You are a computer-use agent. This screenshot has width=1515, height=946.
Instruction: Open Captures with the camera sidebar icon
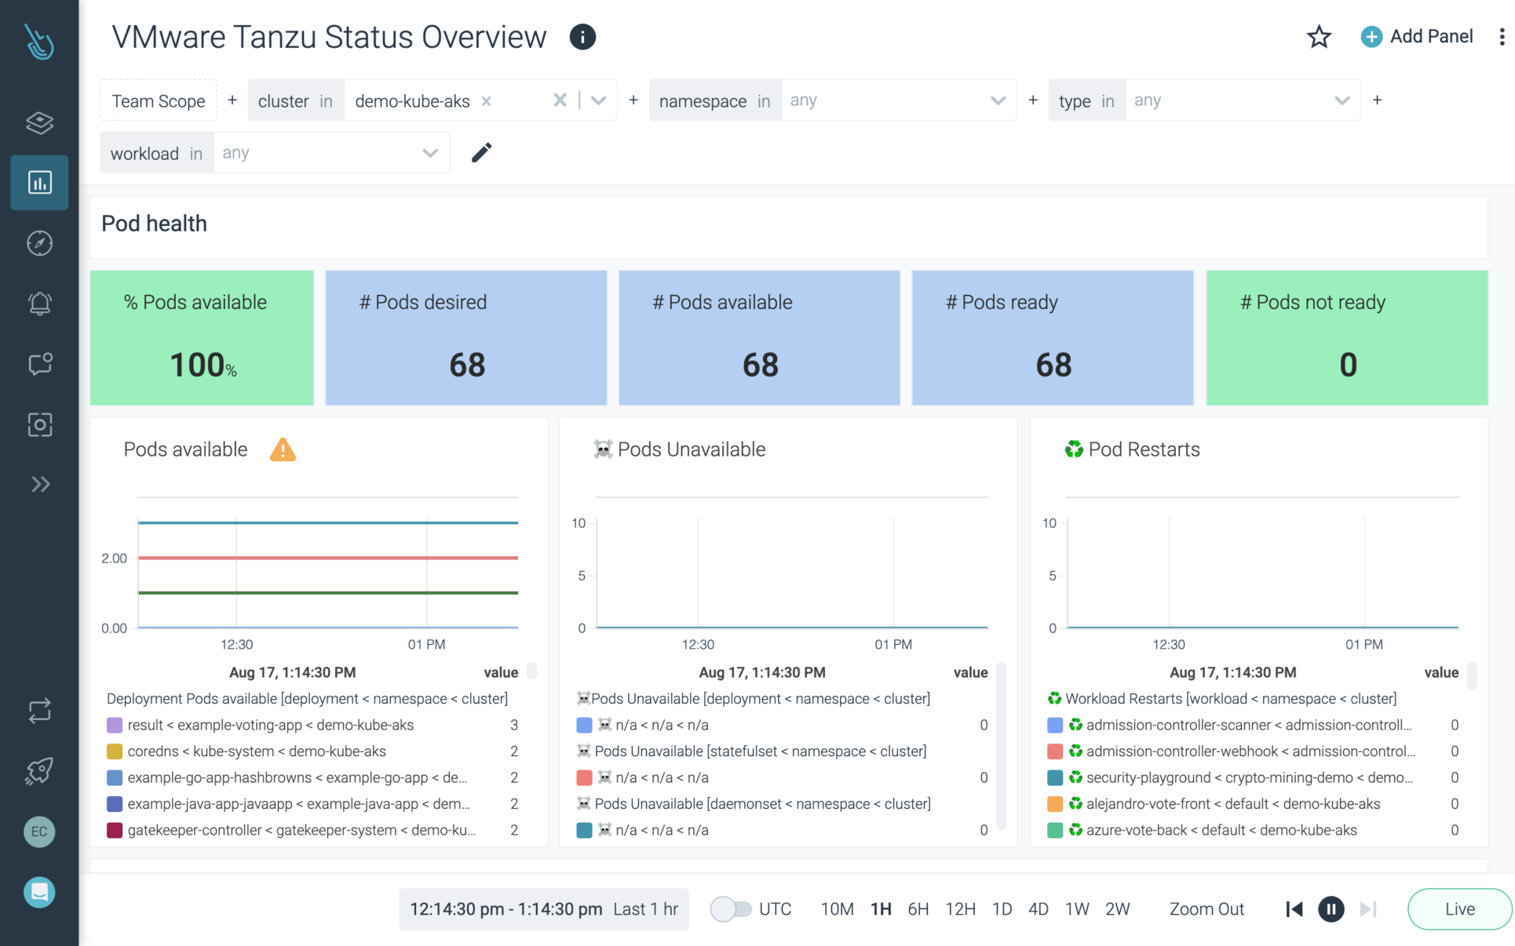tap(39, 424)
